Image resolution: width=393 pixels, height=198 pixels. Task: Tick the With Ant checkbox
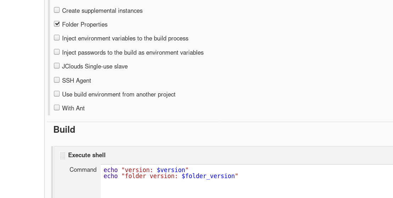tap(57, 108)
